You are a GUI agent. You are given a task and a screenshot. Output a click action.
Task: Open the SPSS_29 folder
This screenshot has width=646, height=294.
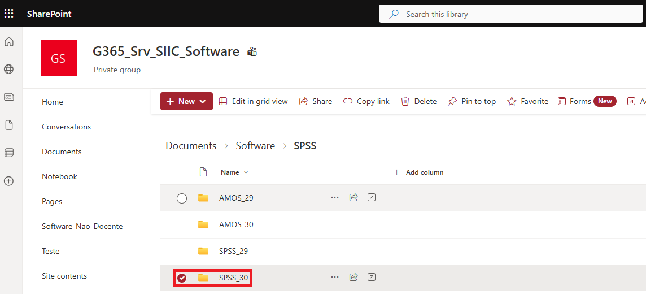(x=233, y=251)
